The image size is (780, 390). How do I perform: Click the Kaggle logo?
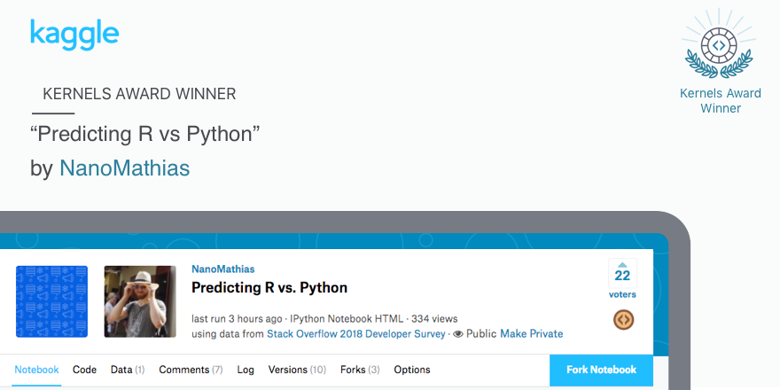(x=74, y=35)
